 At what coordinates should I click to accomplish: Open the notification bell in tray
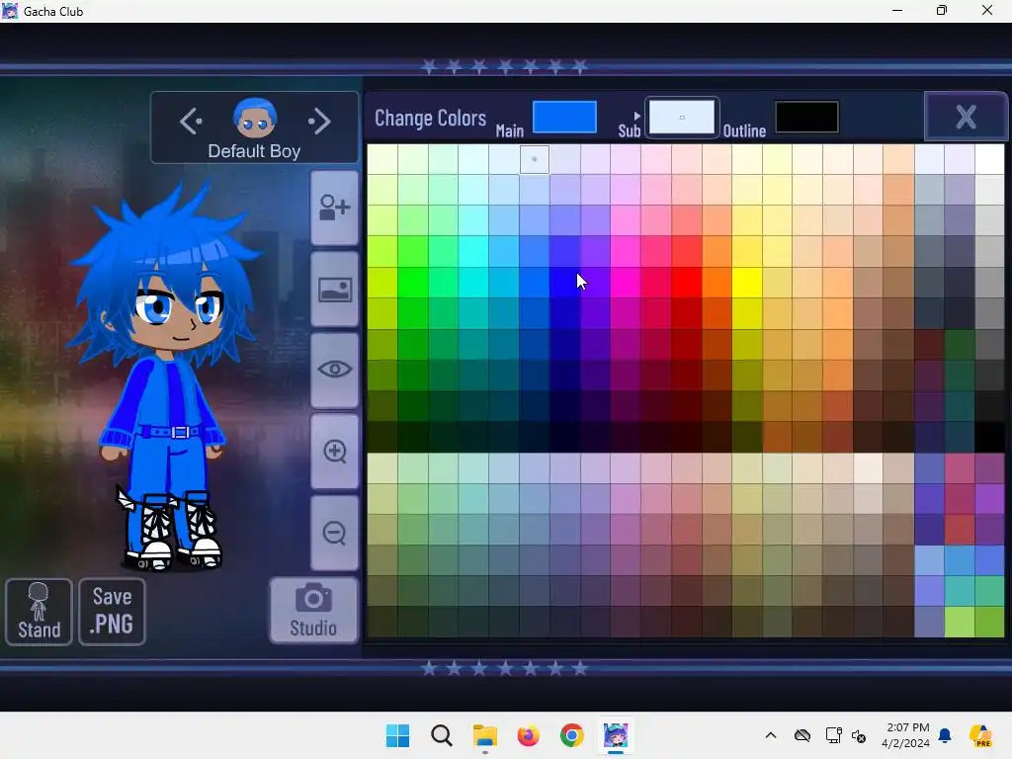pyautogui.click(x=945, y=735)
